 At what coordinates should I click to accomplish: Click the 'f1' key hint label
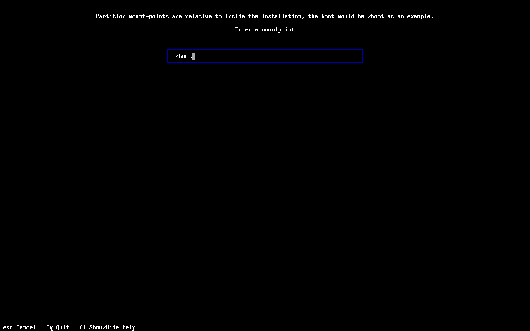click(82, 327)
